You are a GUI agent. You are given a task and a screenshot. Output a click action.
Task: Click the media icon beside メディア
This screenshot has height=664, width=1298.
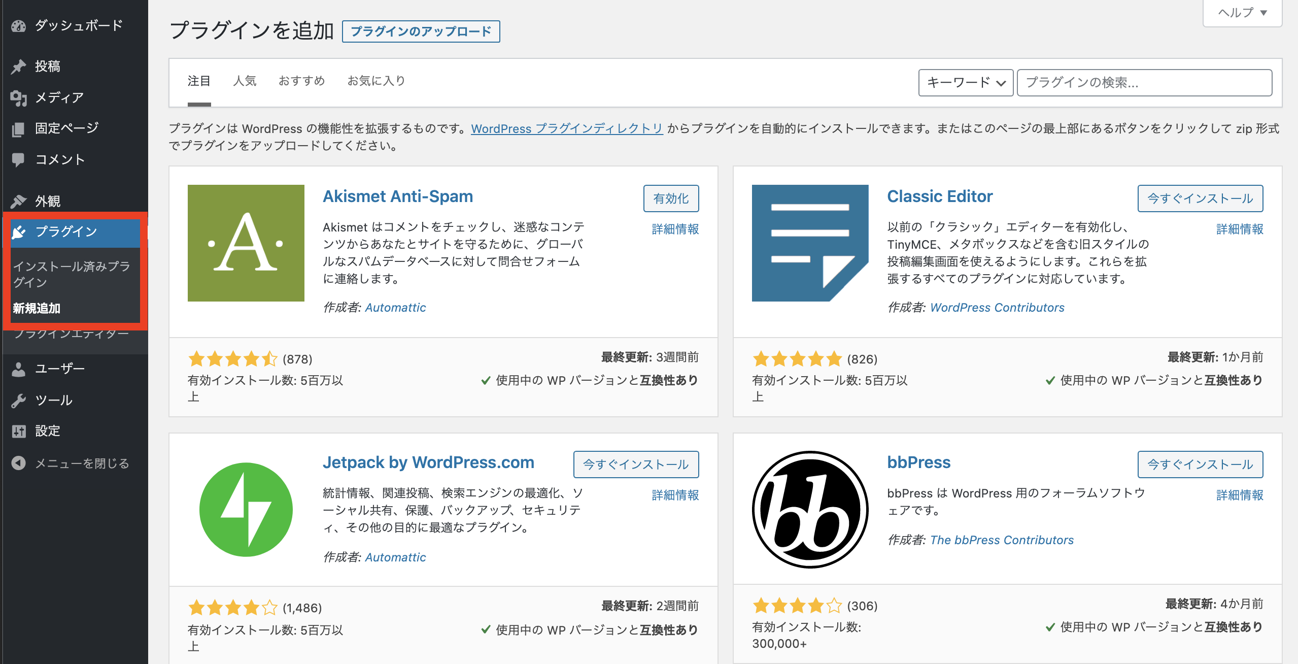pyautogui.click(x=19, y=98)
